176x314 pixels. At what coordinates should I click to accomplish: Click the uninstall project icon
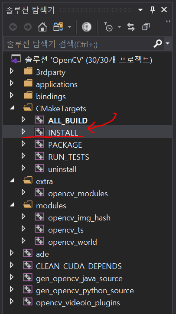pos(39,168)
